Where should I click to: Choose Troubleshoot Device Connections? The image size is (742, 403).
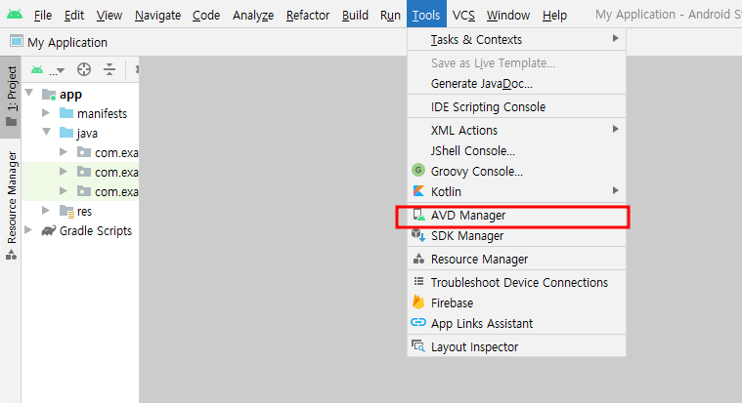click(516, 283)
